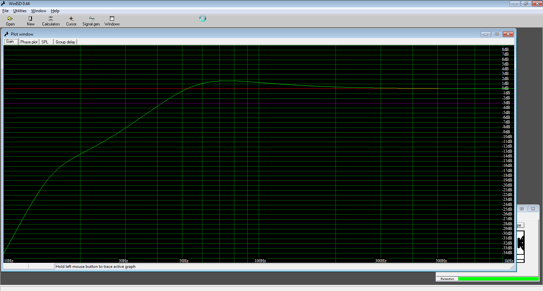Open the Utilities menu

pyautogui.click(x=20, y=11)
